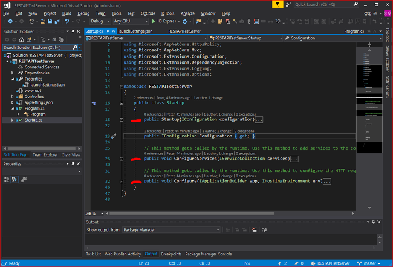393x267 pixels.
Task: Click the RESTAPITestServer repository in the status bar
Action: pyautogui.click(x=330, y=263)
